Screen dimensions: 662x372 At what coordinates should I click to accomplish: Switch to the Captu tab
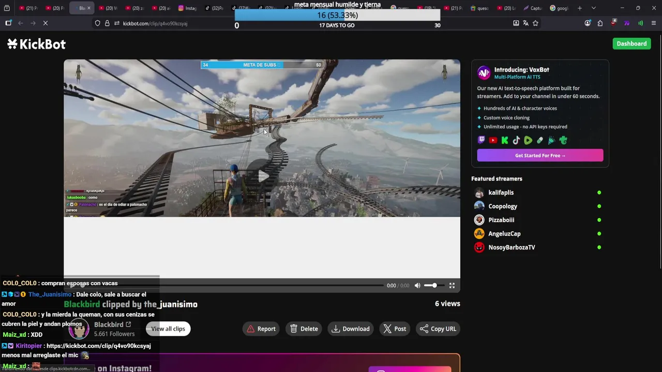532,8
